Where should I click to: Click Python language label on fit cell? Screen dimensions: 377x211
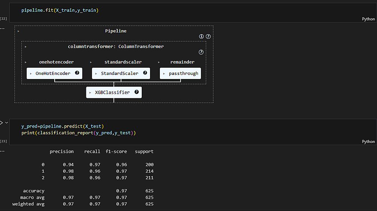coord(368,19)
